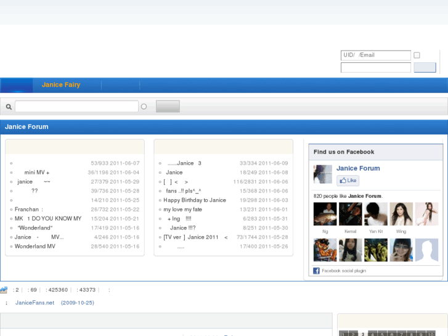Screen dimensions: 448x336
Task: Go to page 1 in bottom pagination
Action: click(x=343, y=334)
